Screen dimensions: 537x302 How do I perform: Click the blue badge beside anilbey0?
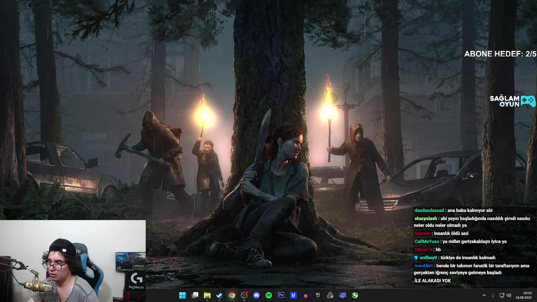pyautogui.click(x=416, y=258)
